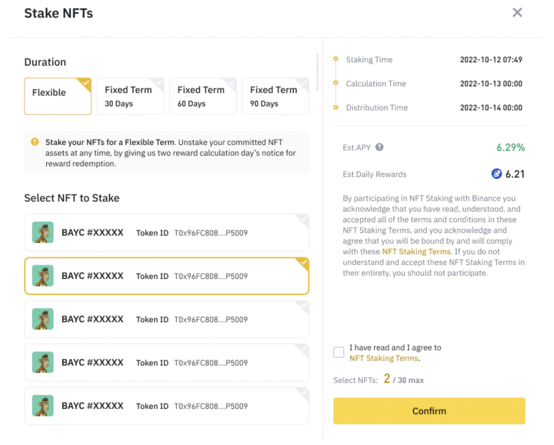Click the Distribution Time value 2022-10-14 00:00

491,108
